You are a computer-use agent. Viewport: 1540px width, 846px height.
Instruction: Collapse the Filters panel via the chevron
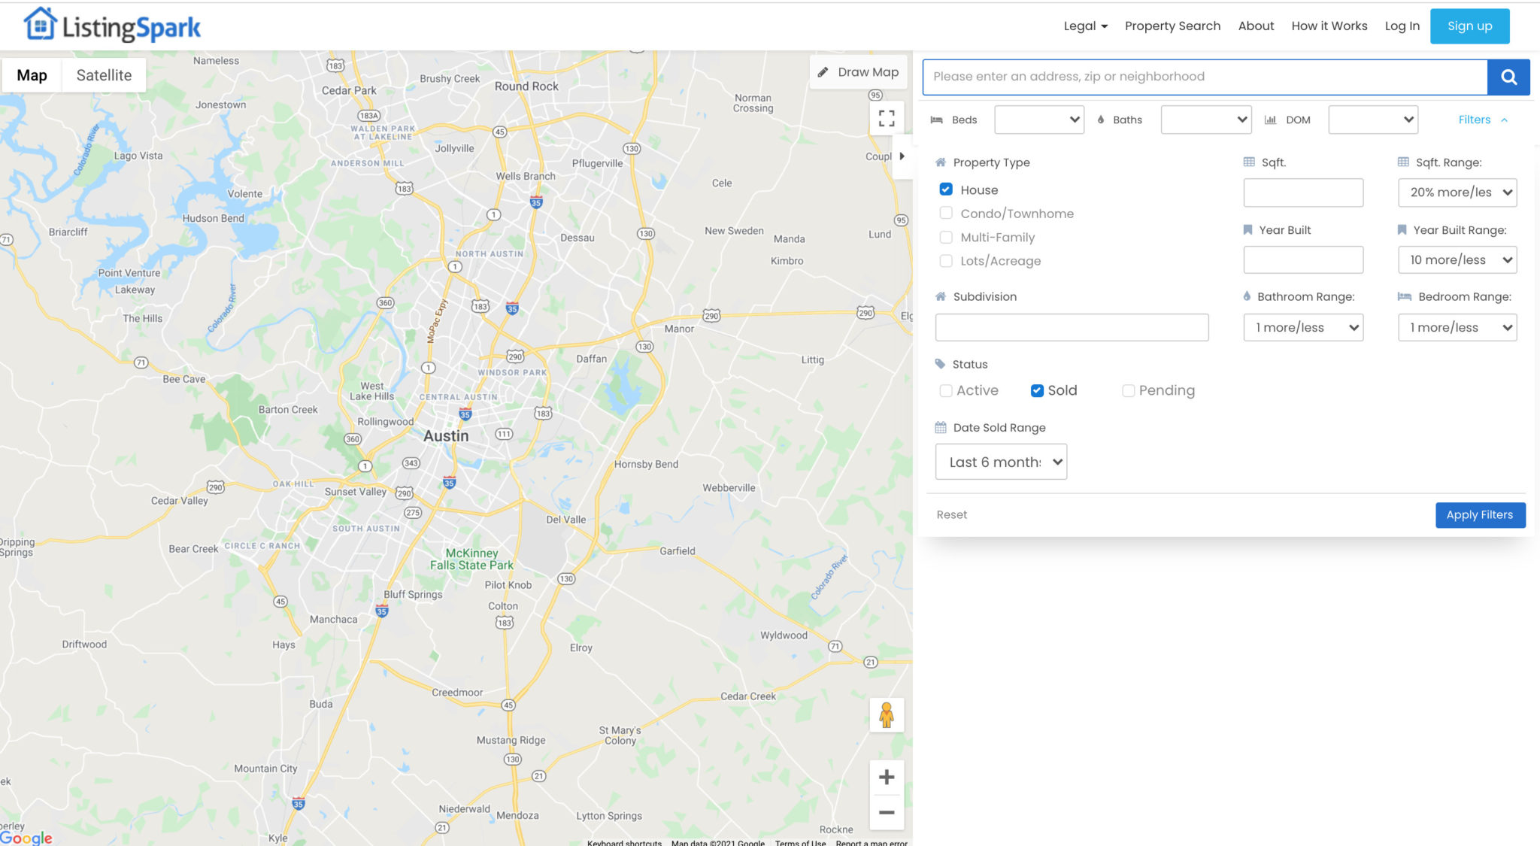point(1505,120)
